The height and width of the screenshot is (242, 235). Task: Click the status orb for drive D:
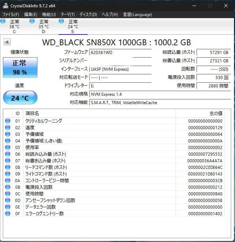[32, 21]
